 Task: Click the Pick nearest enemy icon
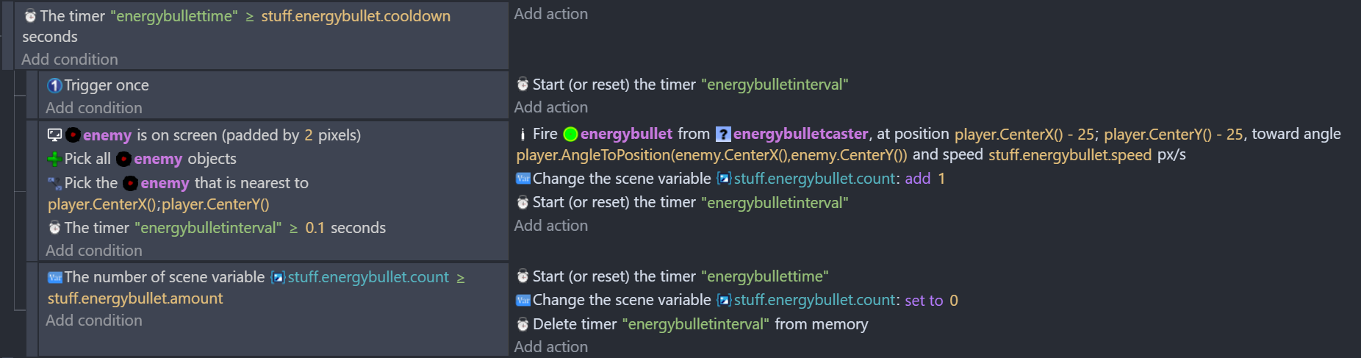click(54, 183)
